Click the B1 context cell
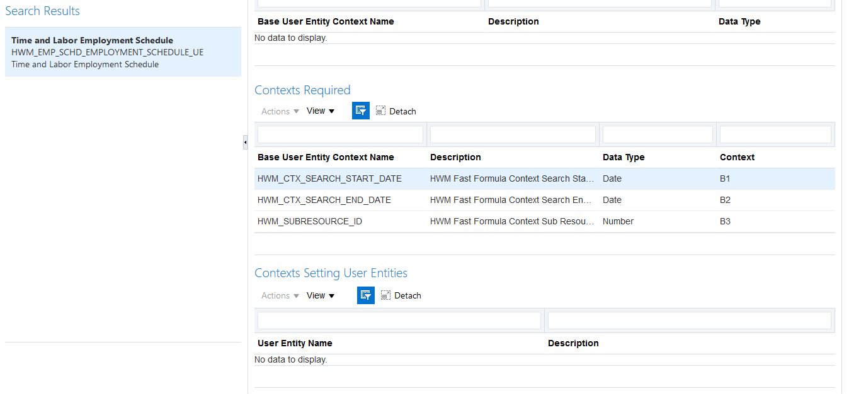Viewport: 849px width, 394px height. (x=725, y=178)
